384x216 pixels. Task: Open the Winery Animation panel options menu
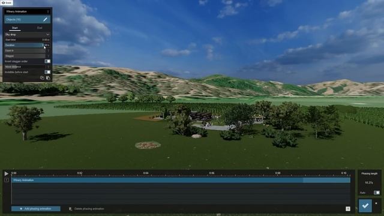(48, 11)
